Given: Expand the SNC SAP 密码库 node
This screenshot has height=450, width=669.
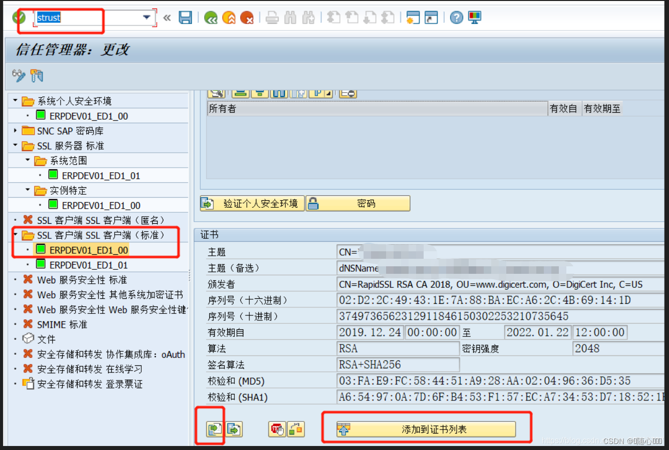Looking at the screenshot, I should [x=15, y=131].
